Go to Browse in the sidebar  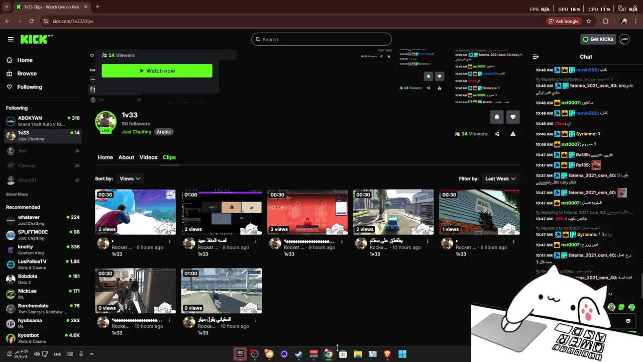point(27,73)
